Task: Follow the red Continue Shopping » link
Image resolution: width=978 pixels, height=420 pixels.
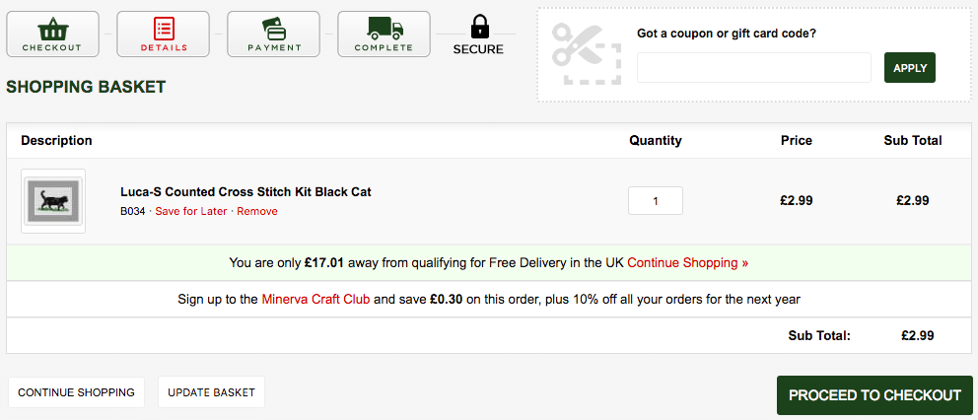Action: 687,262
